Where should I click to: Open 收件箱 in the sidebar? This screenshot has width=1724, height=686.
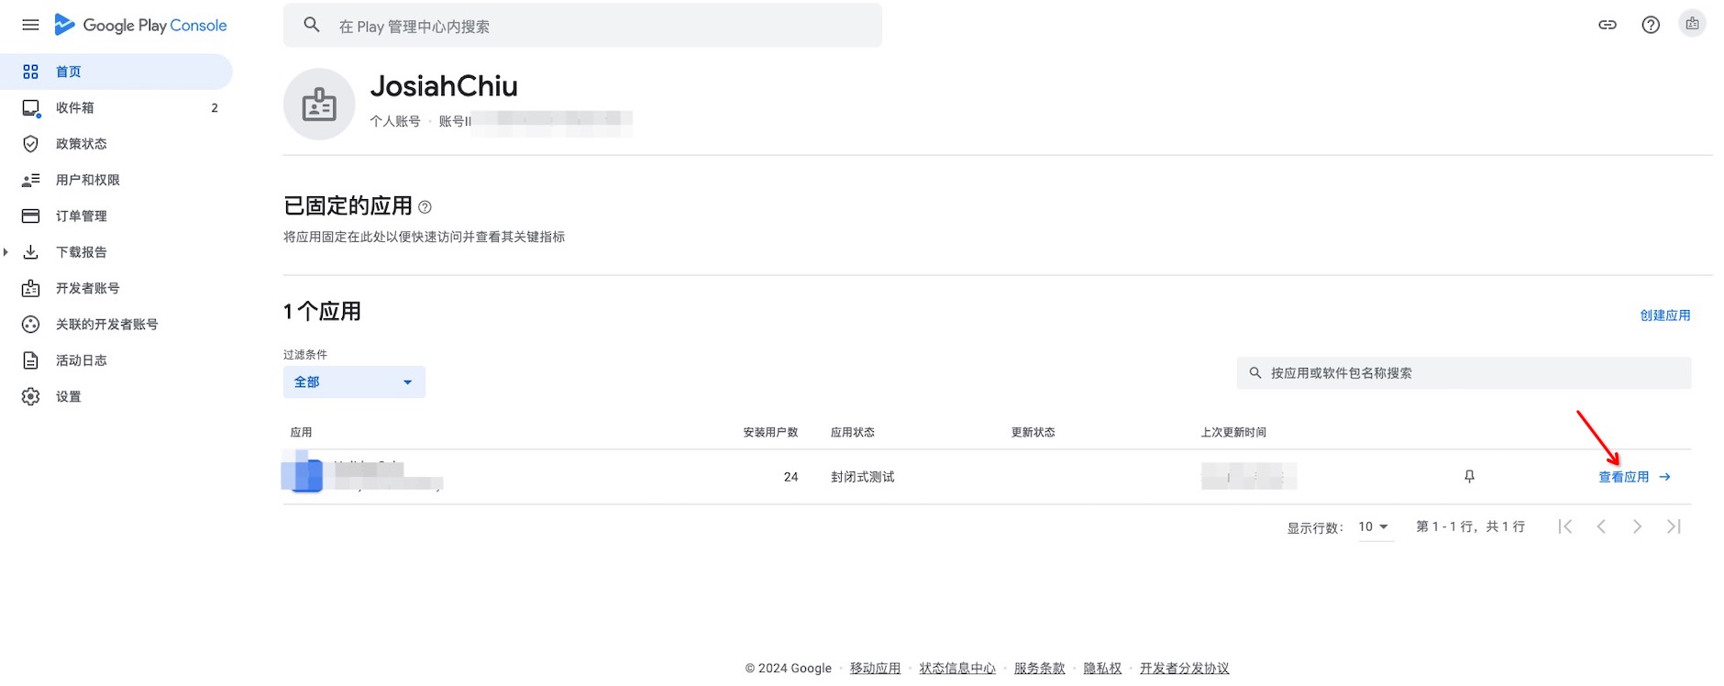[116, 107]
